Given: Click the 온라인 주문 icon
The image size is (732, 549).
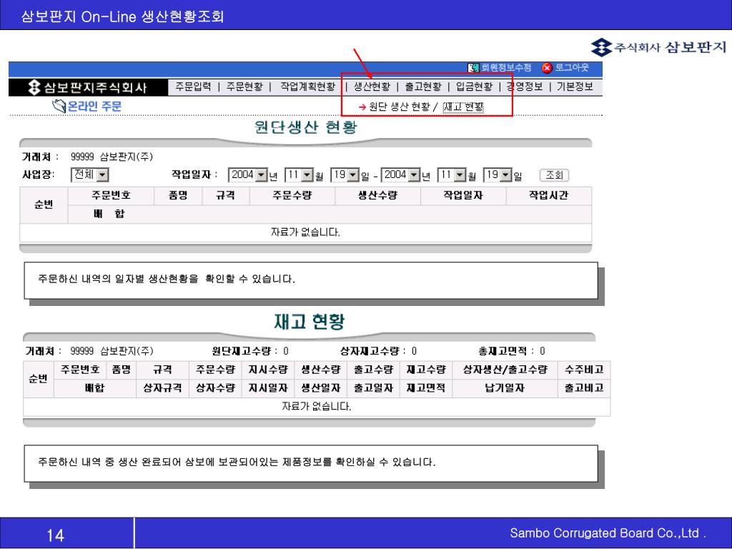Looking at the screenshot, I should 59,106.
